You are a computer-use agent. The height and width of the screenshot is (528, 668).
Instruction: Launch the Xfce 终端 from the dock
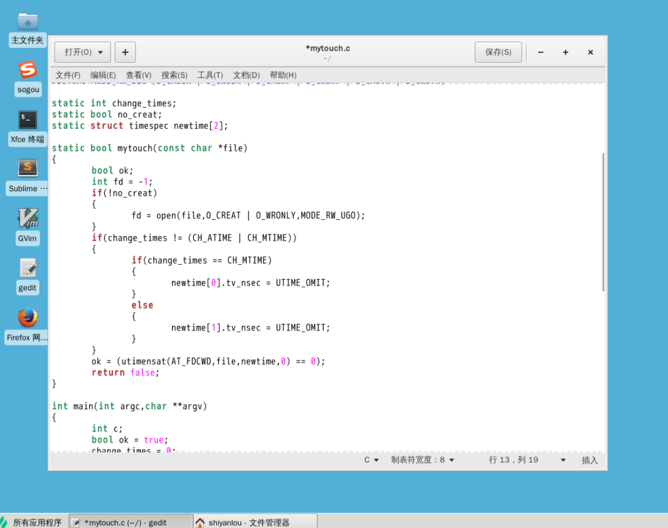[27, 121]
